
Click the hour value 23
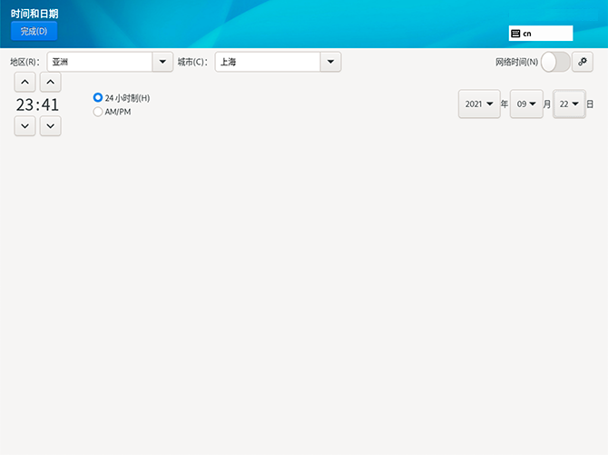[25, 105]
